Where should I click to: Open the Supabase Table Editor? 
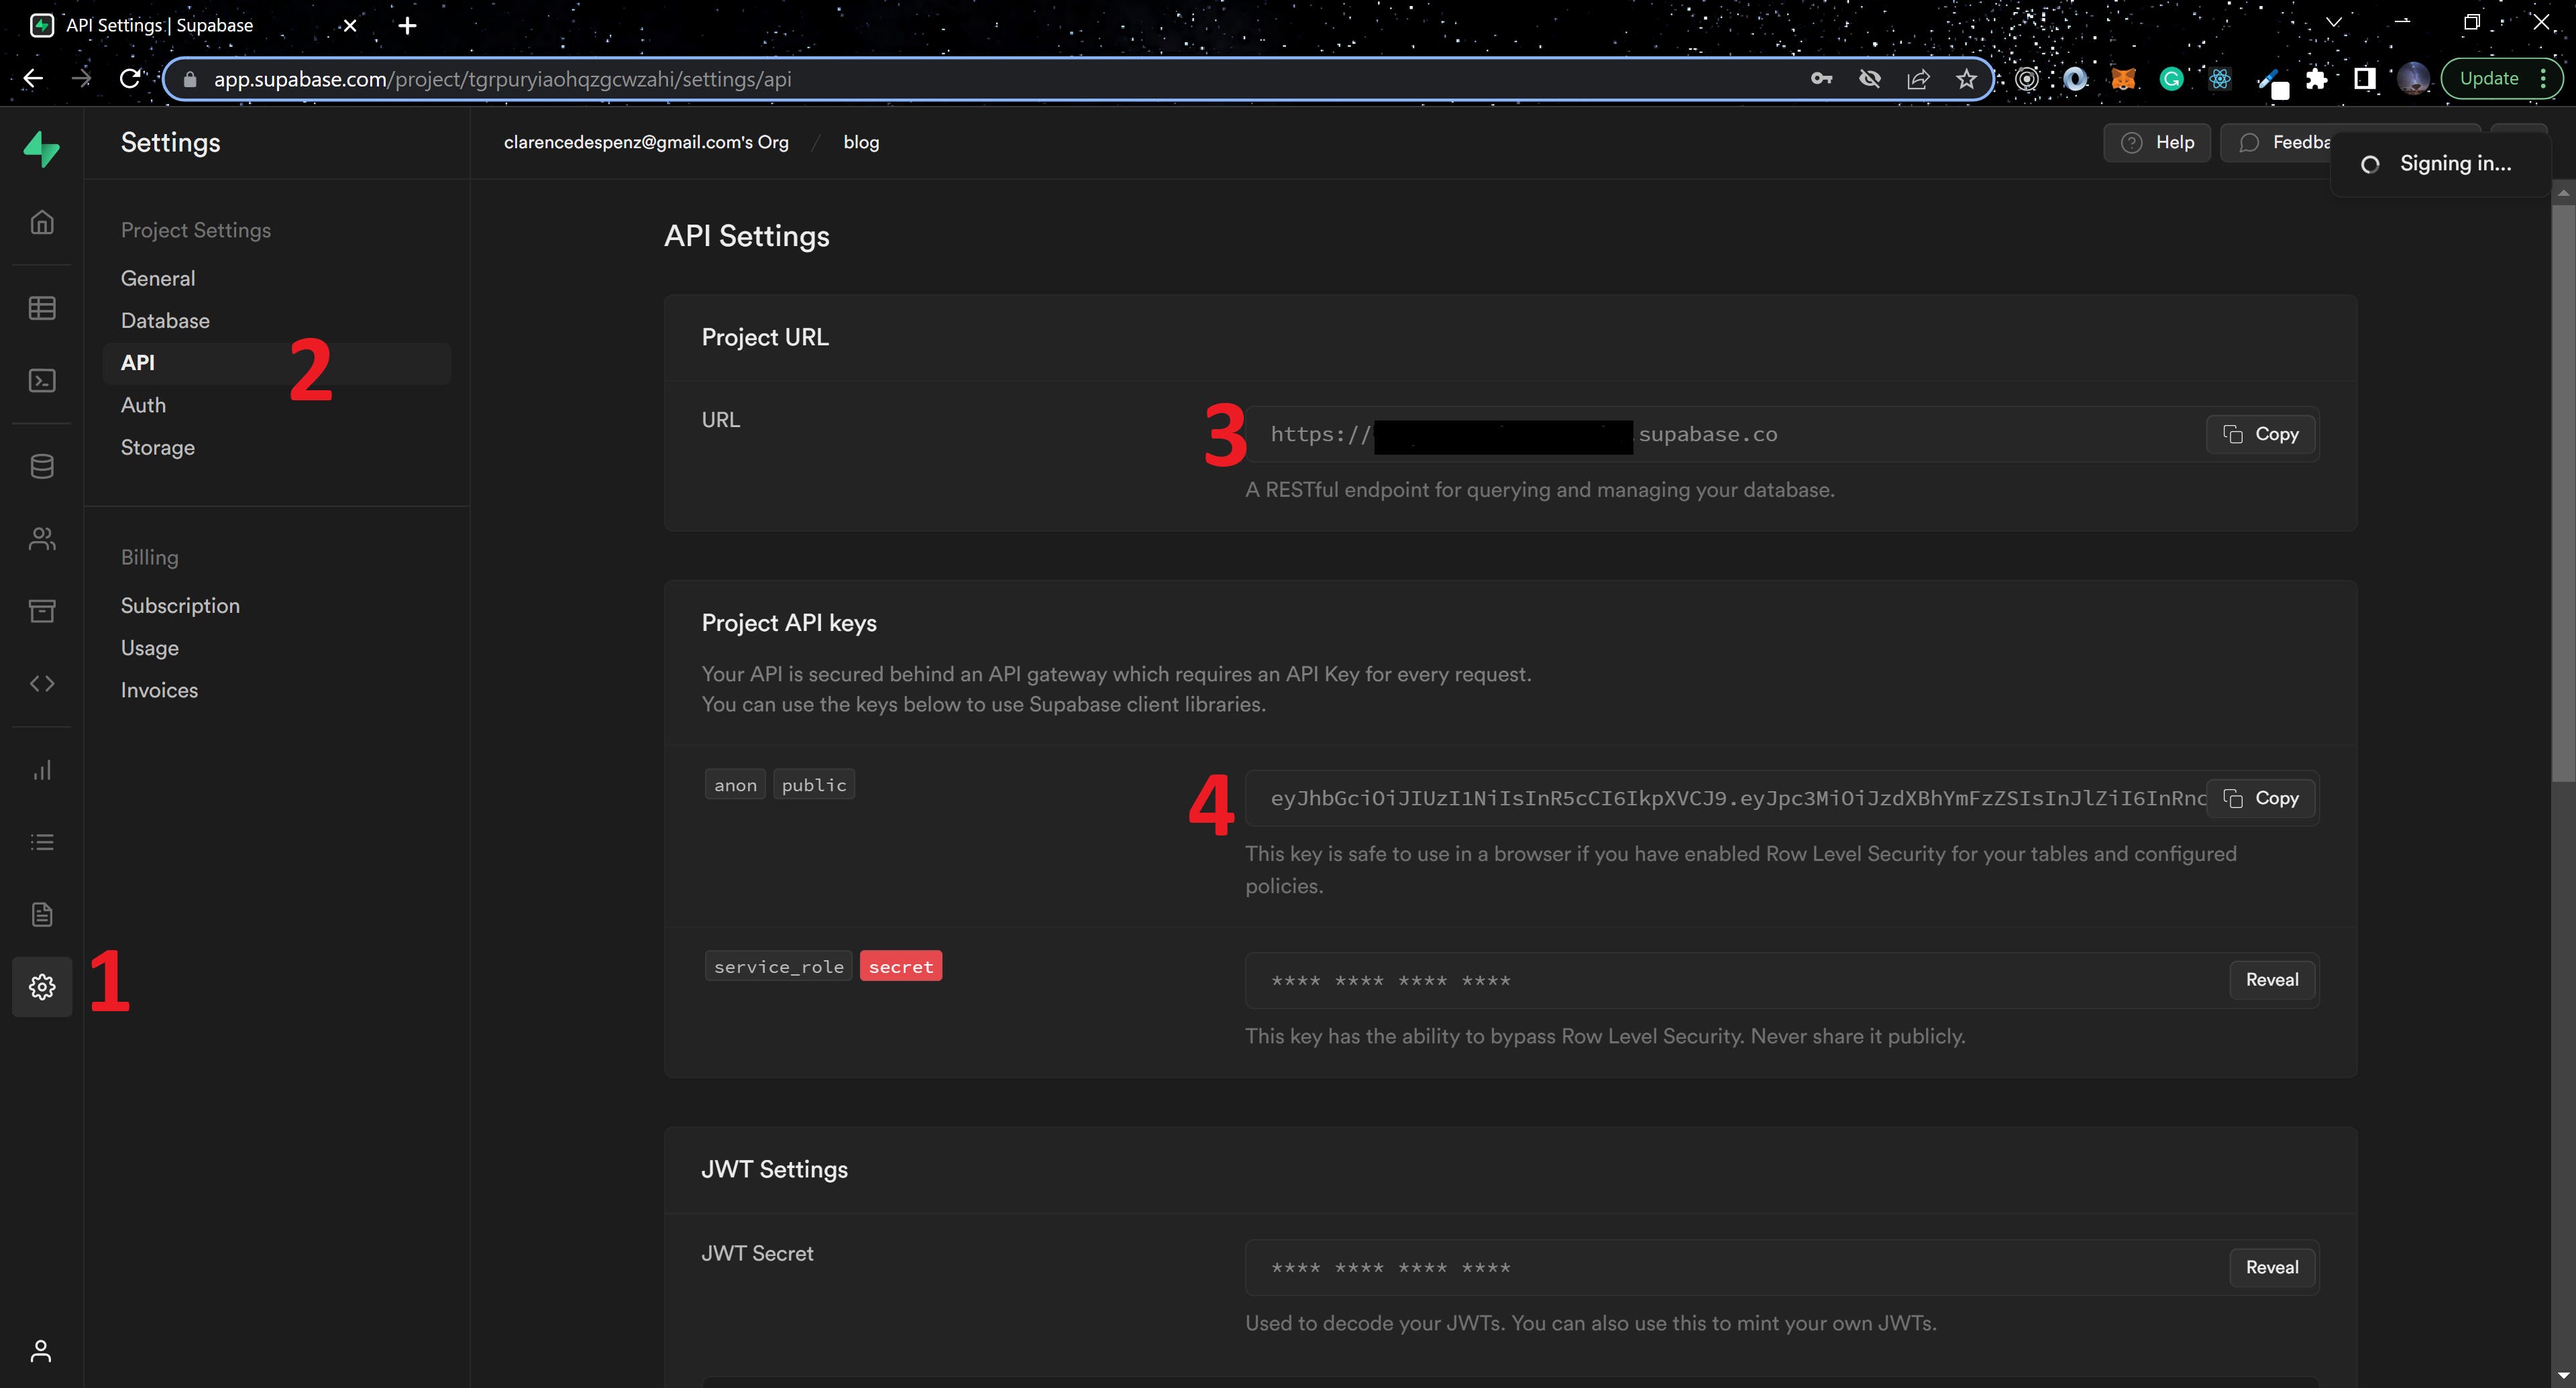[x=42, y=307]
